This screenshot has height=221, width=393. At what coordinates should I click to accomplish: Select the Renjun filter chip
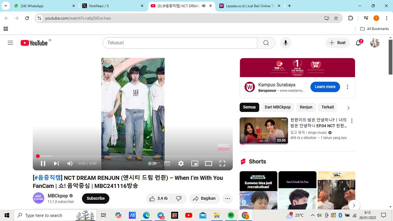(x=306, y=107)
